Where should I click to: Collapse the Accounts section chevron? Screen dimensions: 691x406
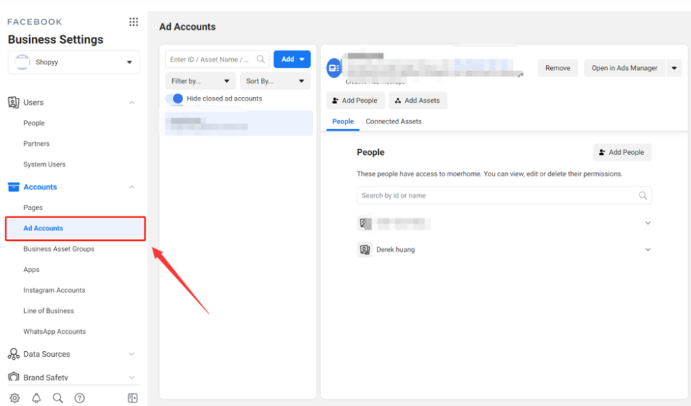click(x=132, y=187)
